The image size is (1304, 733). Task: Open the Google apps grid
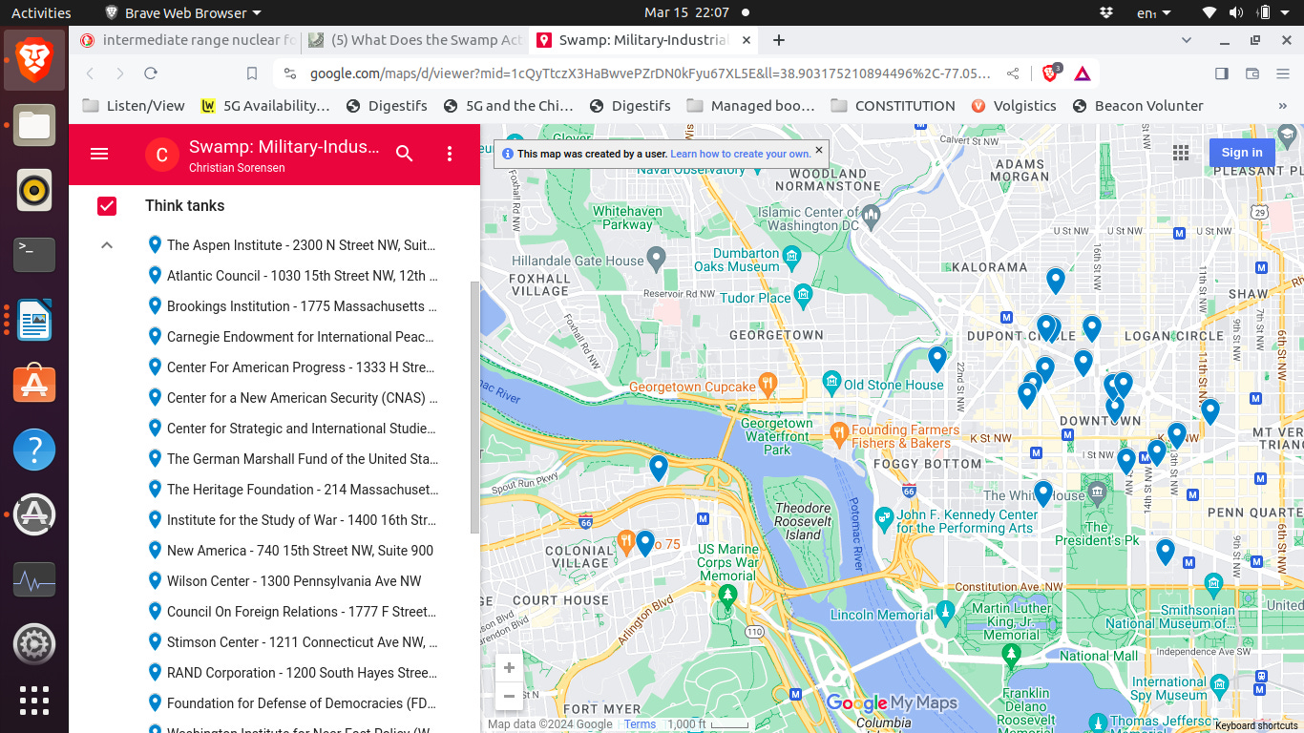(x=1181, y=153)
